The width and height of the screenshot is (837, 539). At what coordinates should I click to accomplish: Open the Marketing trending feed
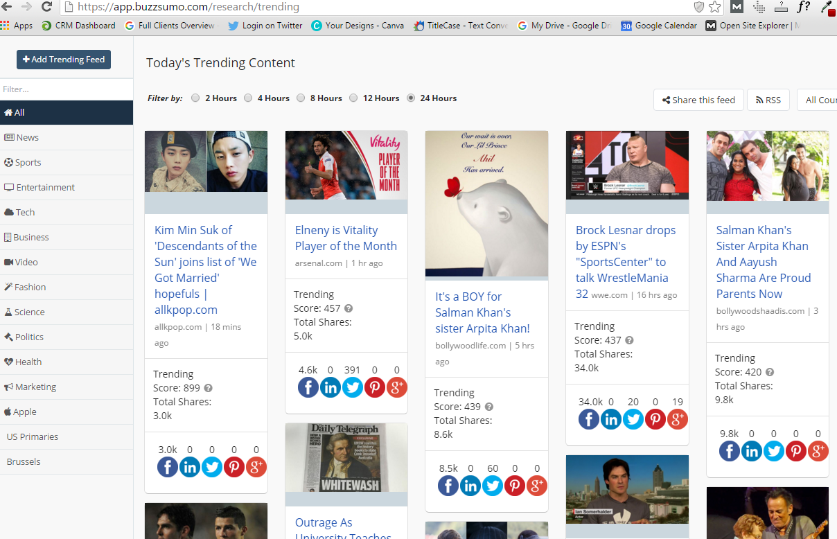(x=67, y=387)
